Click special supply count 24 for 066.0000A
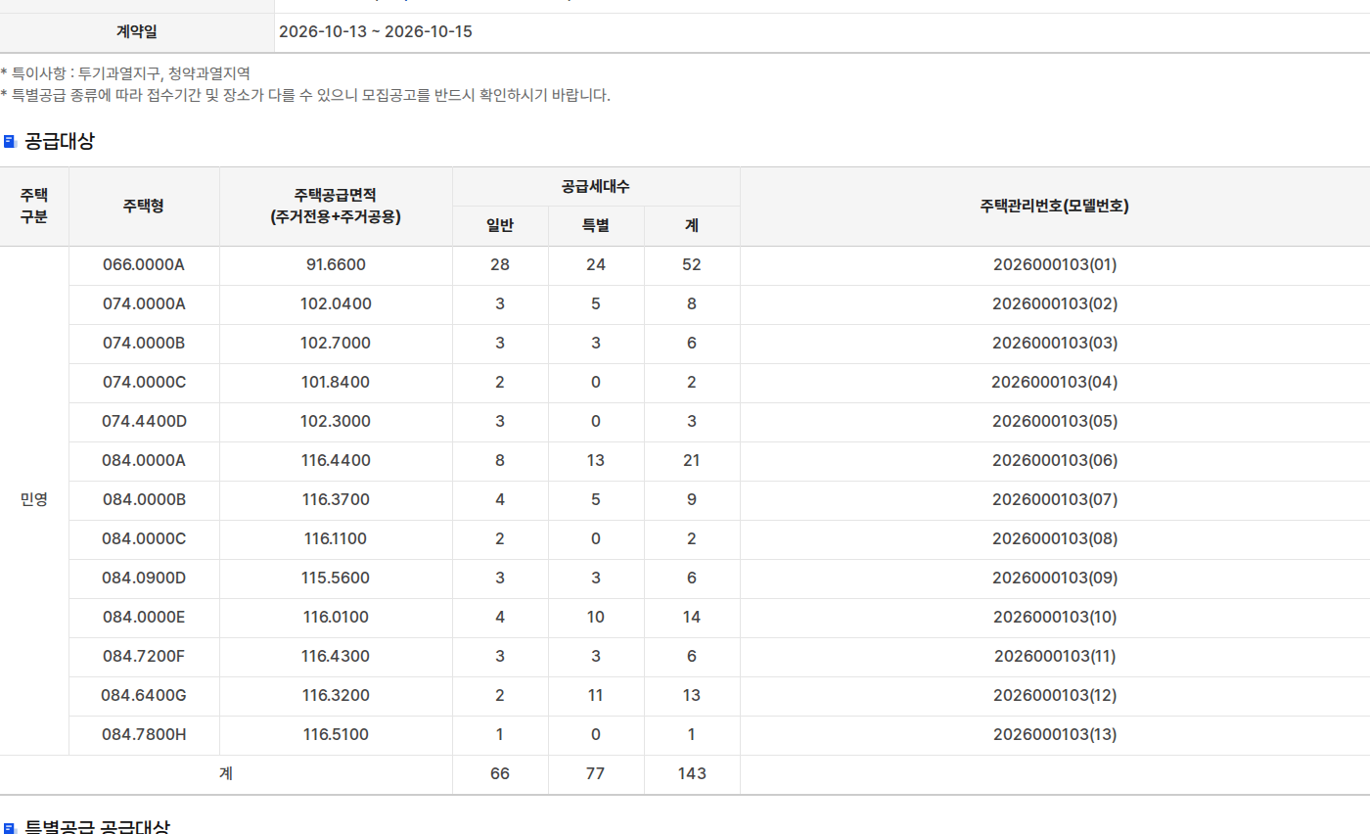 click(x=596, y=265)
